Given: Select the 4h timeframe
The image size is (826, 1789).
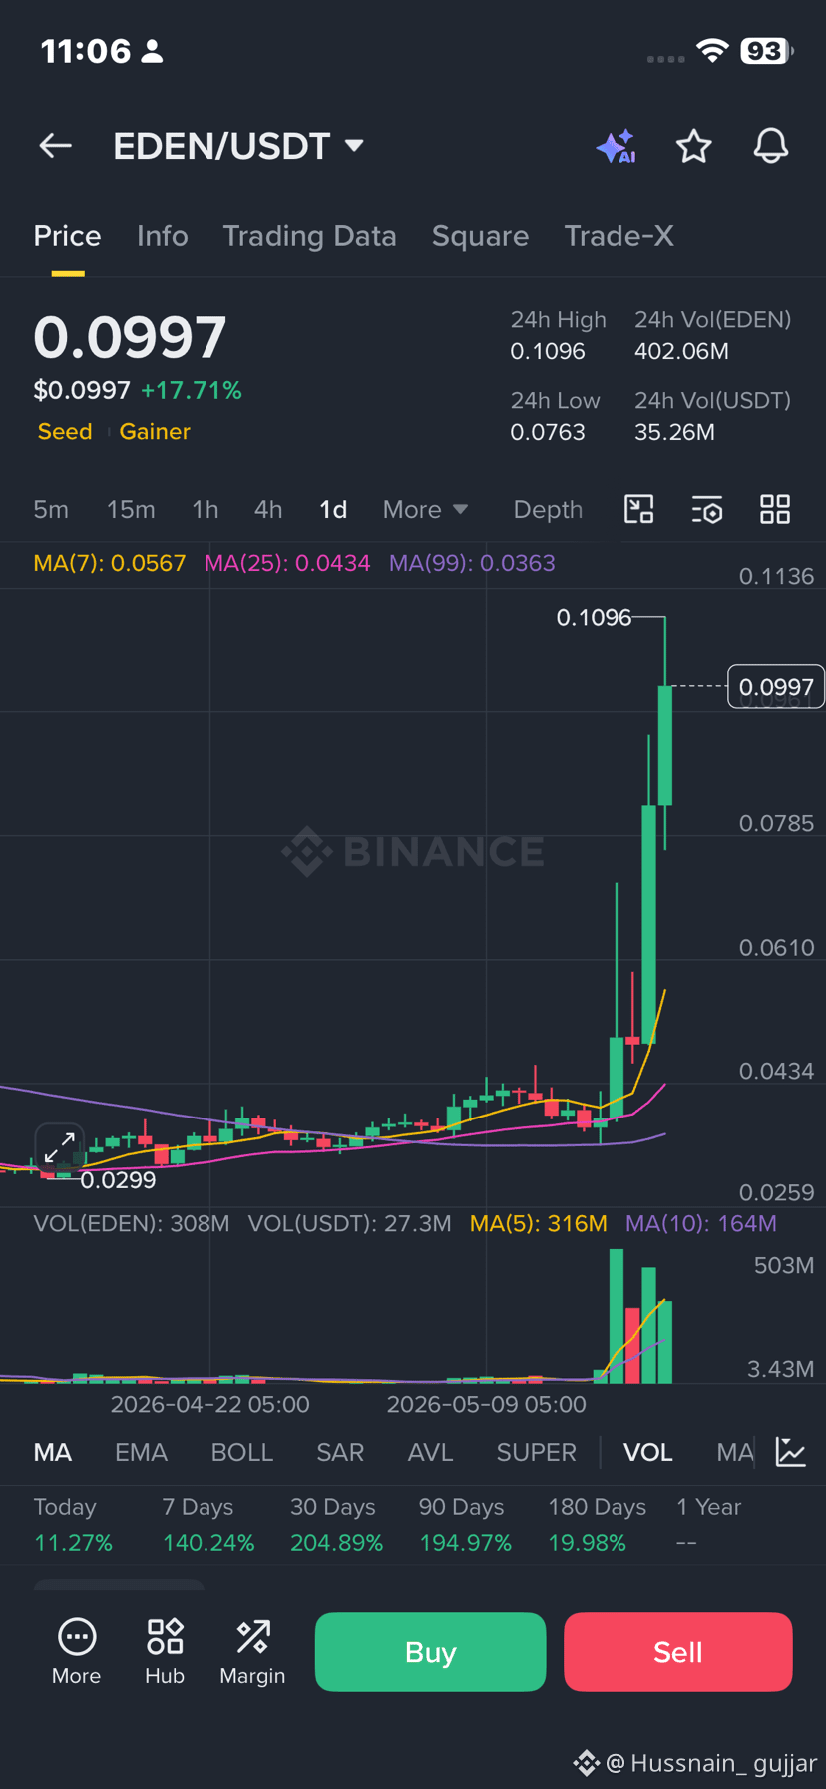Looking at the screenshot, I should 267,509.
